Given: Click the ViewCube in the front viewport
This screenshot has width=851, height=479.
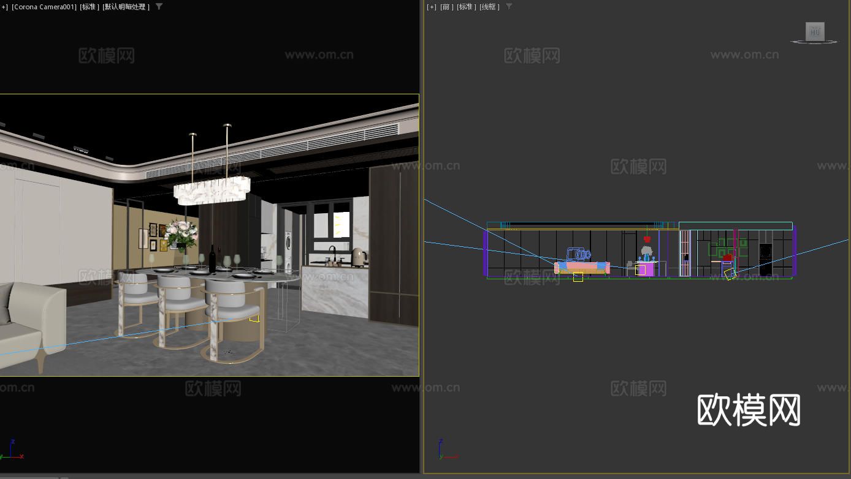Looking at the screenshot, I should [x=815, y=31].
